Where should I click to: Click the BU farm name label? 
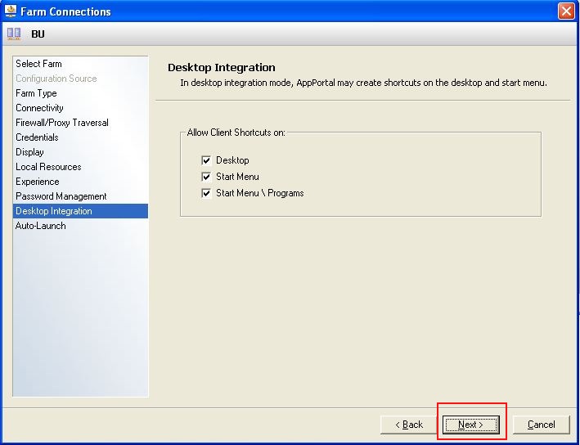click(38, 34)
